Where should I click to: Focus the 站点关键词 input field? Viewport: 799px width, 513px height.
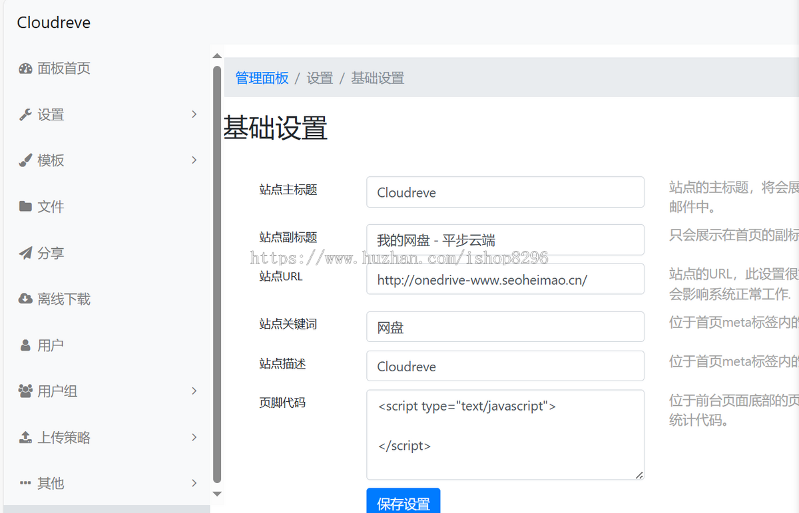pos(505,327)
